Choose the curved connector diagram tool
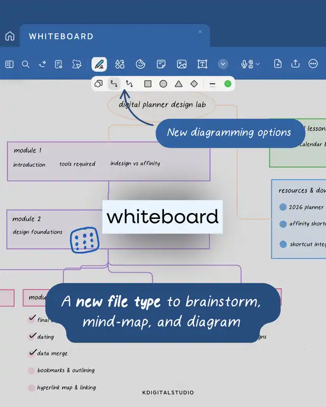The width and height of the screenshot is (326, 407). [x=129, y=84]
